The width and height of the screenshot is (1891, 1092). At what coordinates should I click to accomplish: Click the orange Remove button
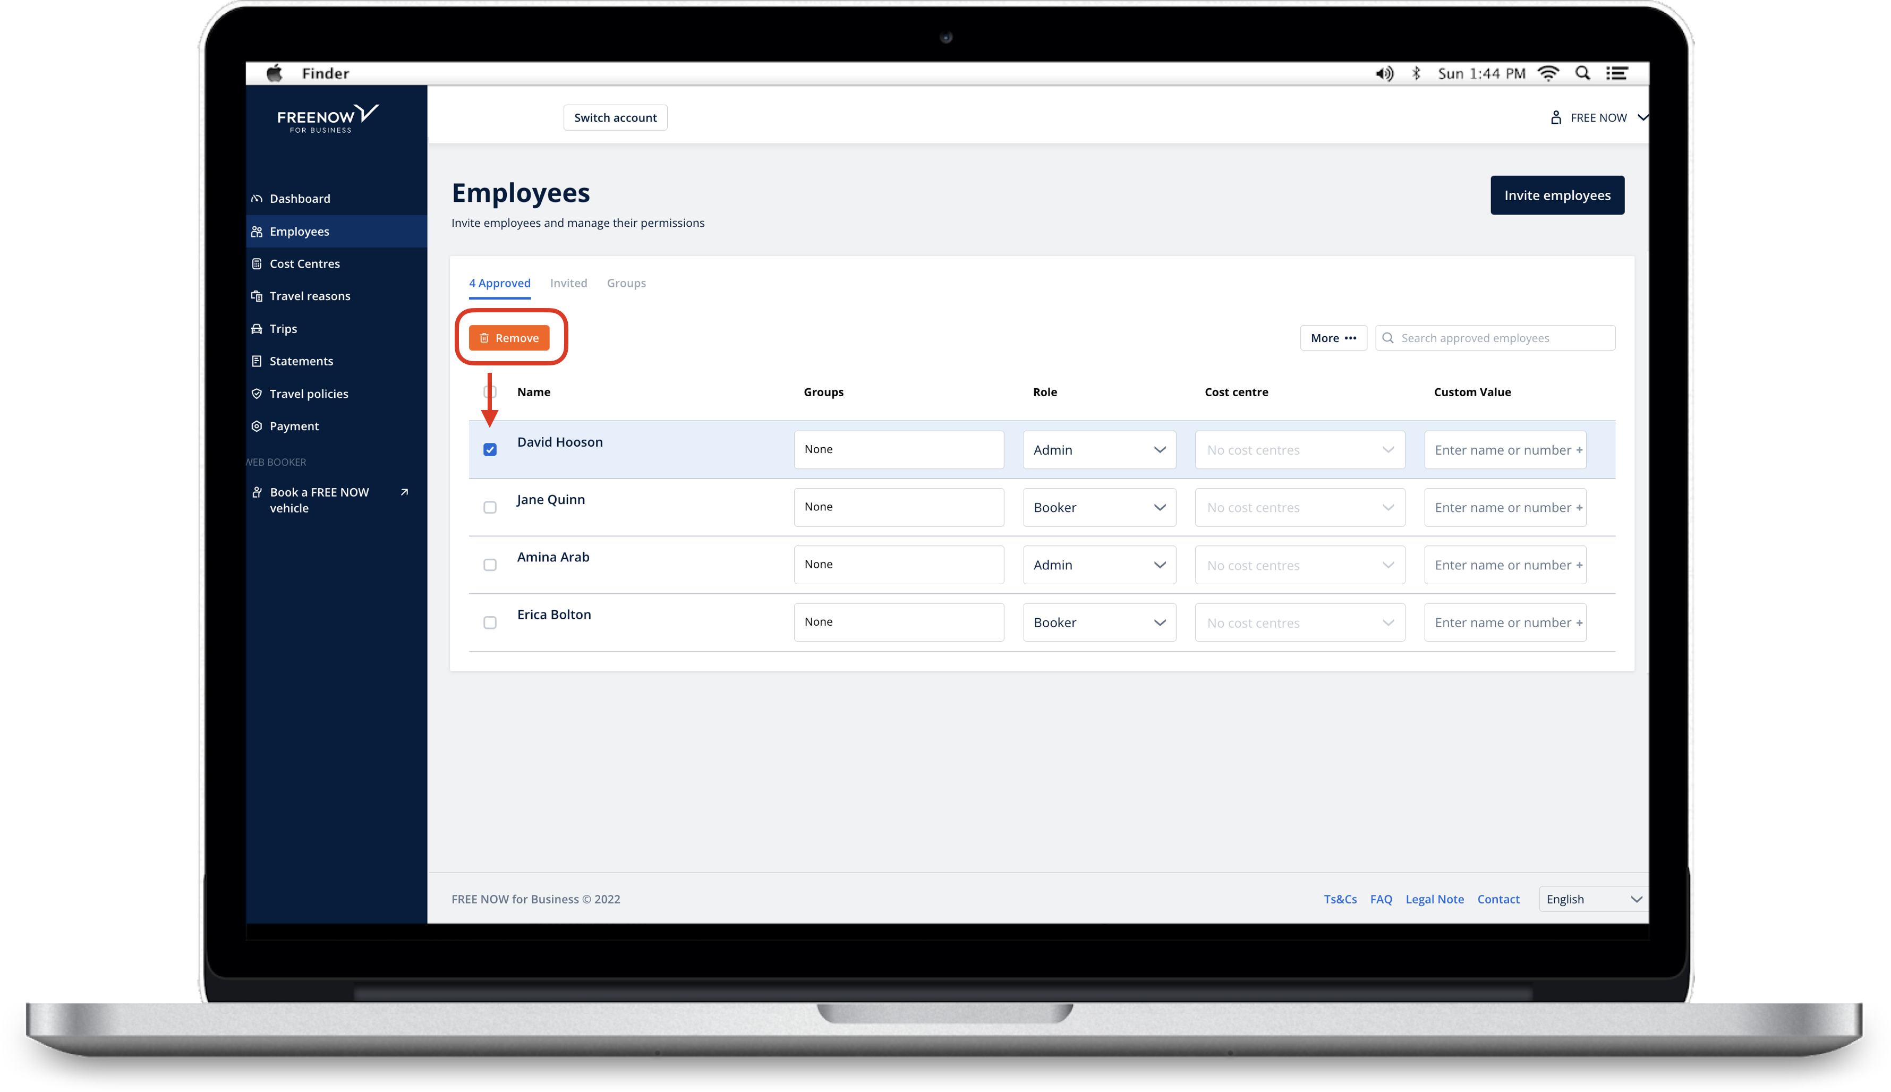[x=509, y=338]
